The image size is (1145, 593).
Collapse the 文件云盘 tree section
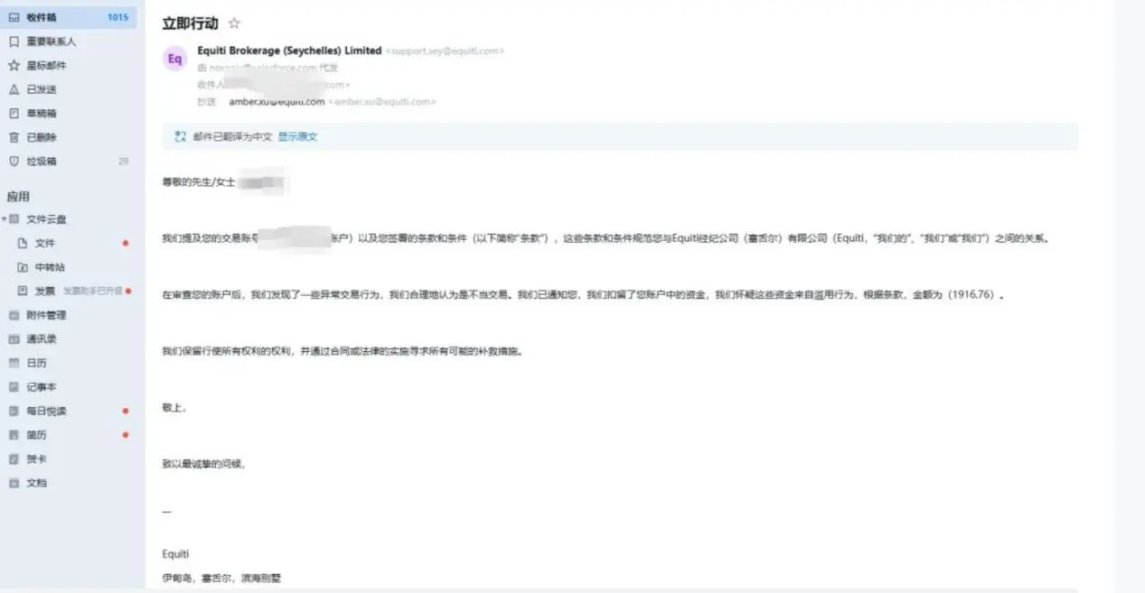click(x=4, y=219)
